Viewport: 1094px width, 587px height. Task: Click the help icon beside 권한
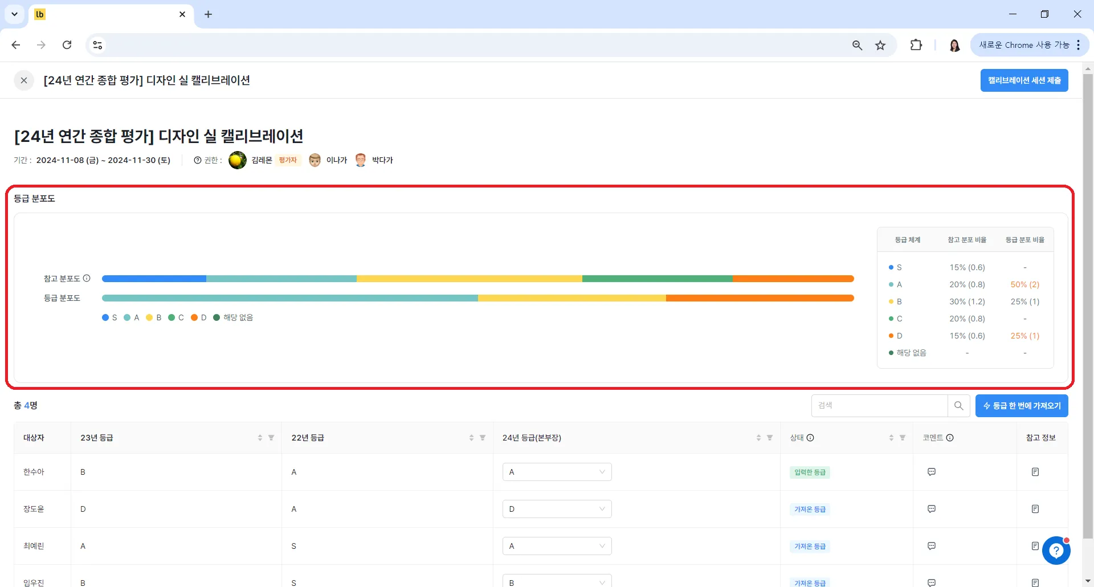click(198, 160)
